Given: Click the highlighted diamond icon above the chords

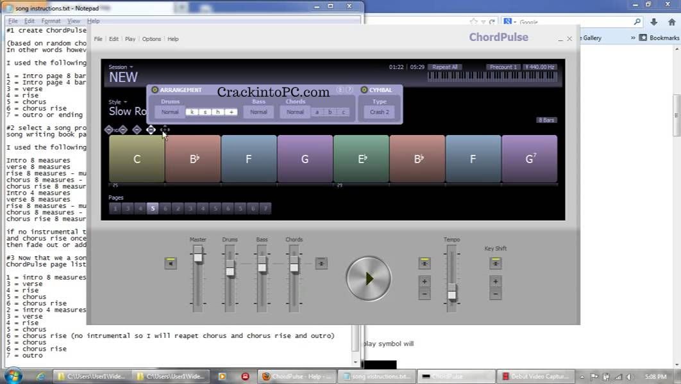Looking at the screenshot, I should (151, 129).
